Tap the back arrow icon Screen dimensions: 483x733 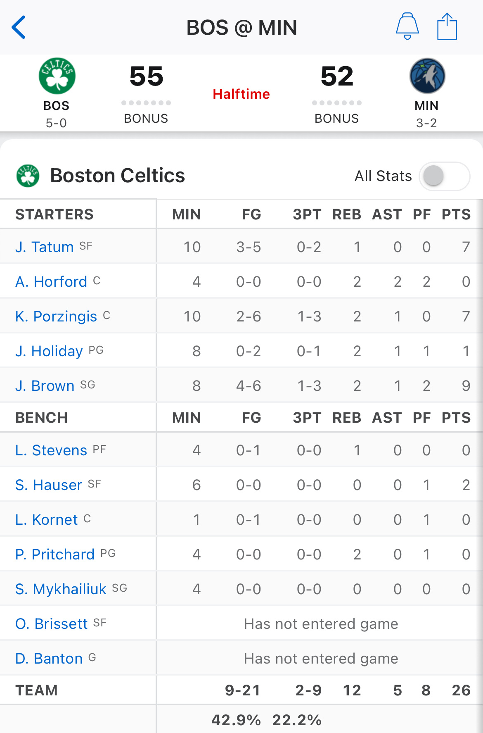coord(19,27)
